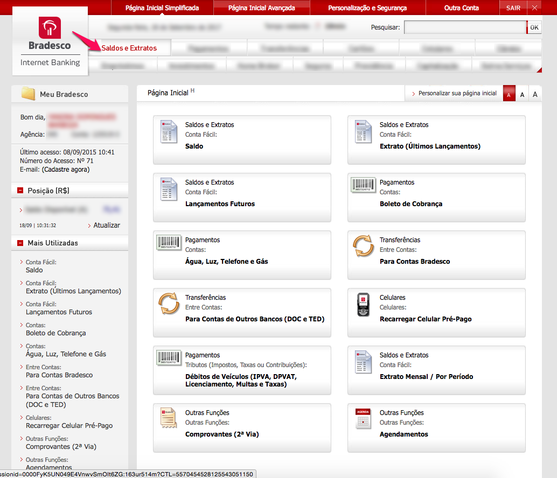Click the document icon on Lançamentos Futuros card

click(169, 189)
